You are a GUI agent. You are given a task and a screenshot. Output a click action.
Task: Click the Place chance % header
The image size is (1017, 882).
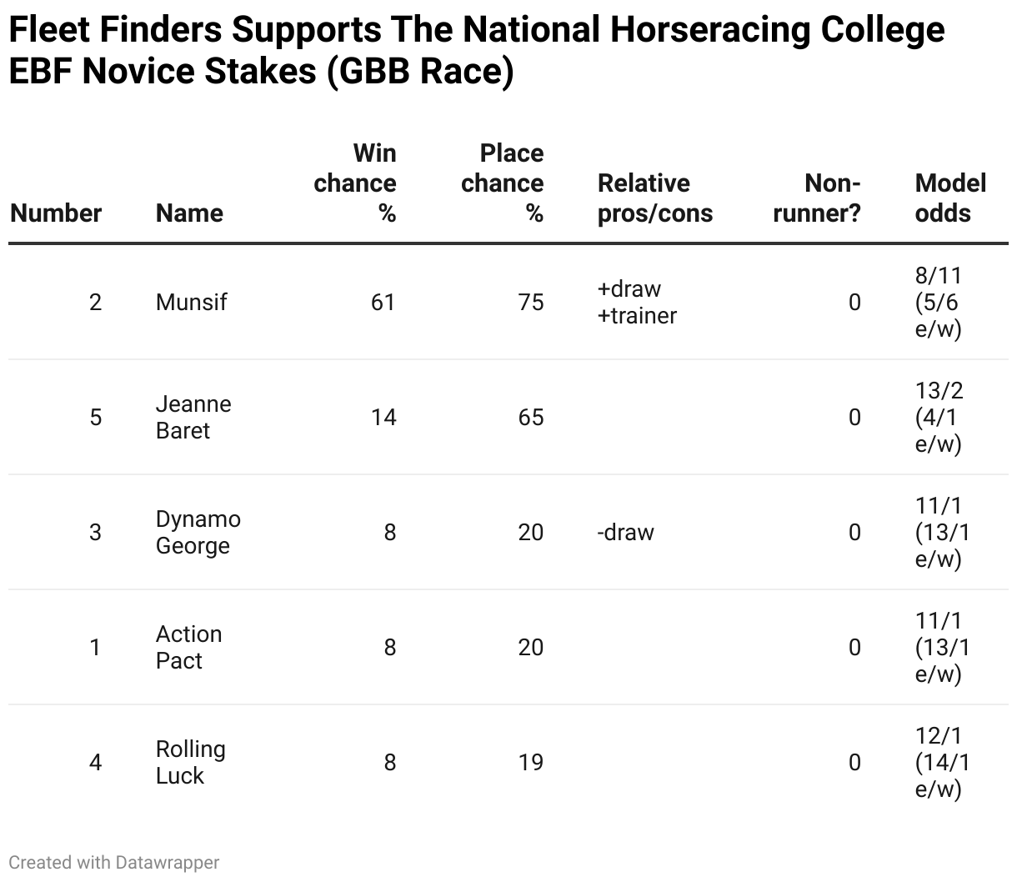(503, 183)
